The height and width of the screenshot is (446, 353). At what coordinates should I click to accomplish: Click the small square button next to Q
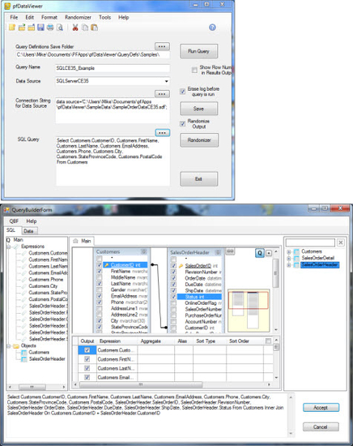(x=269, y=253)
